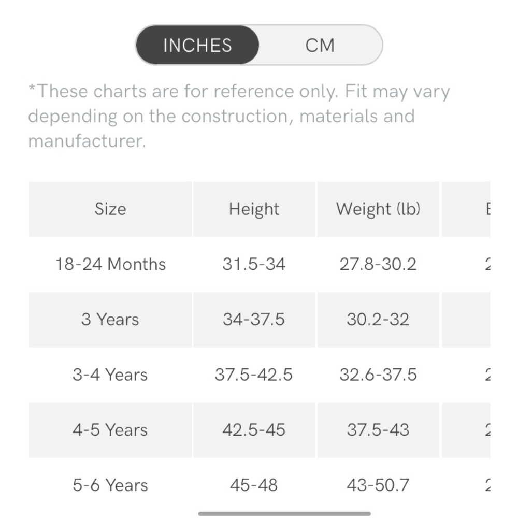Select the INCHES unit option
The height and width of the screenshot is (518, 518).
click(197, 45)
